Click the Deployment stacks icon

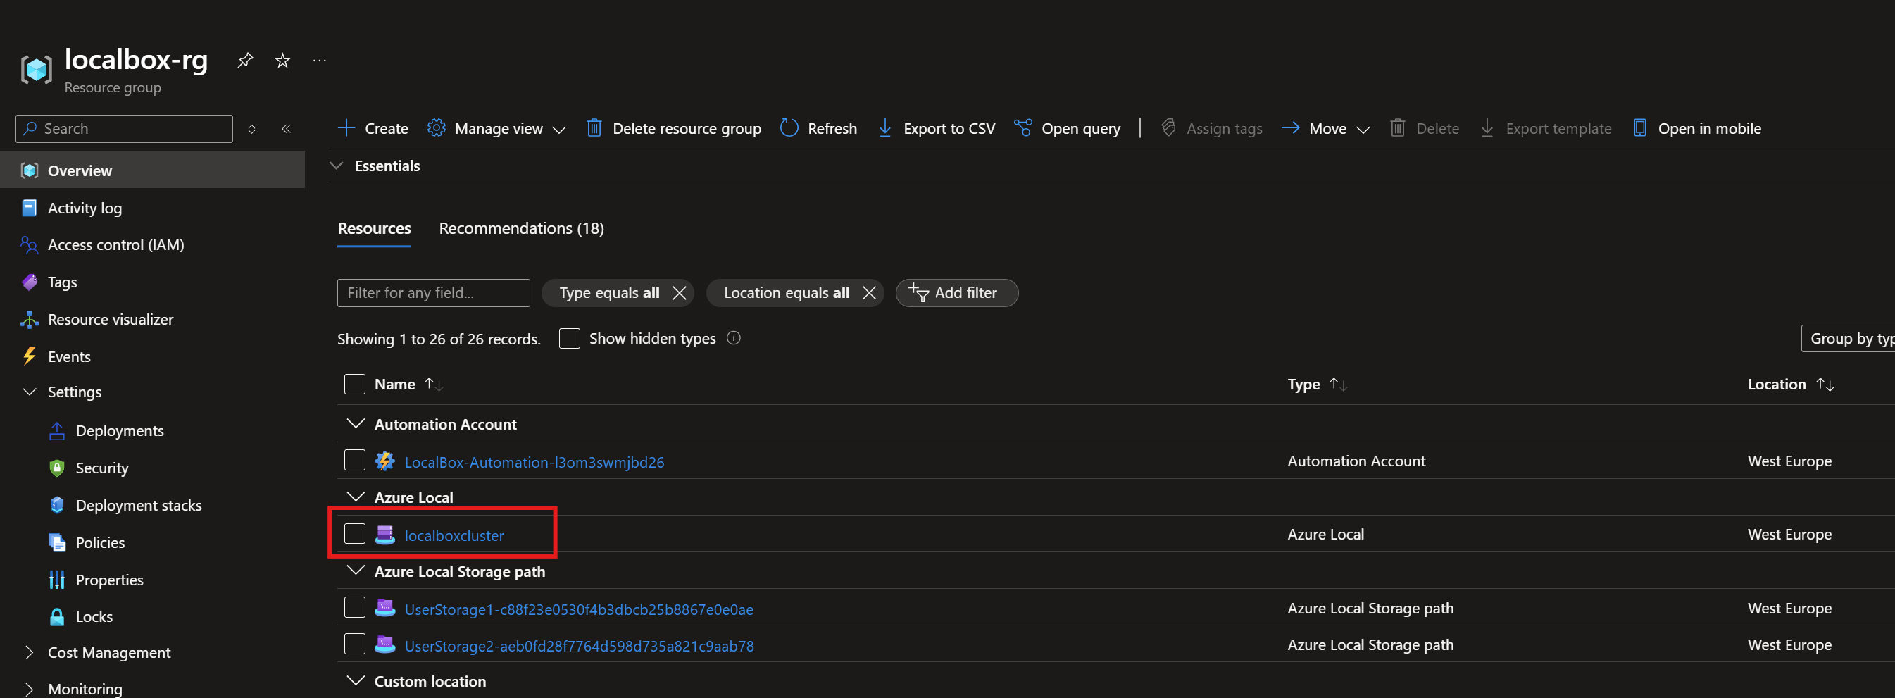(x=56, y=505)
